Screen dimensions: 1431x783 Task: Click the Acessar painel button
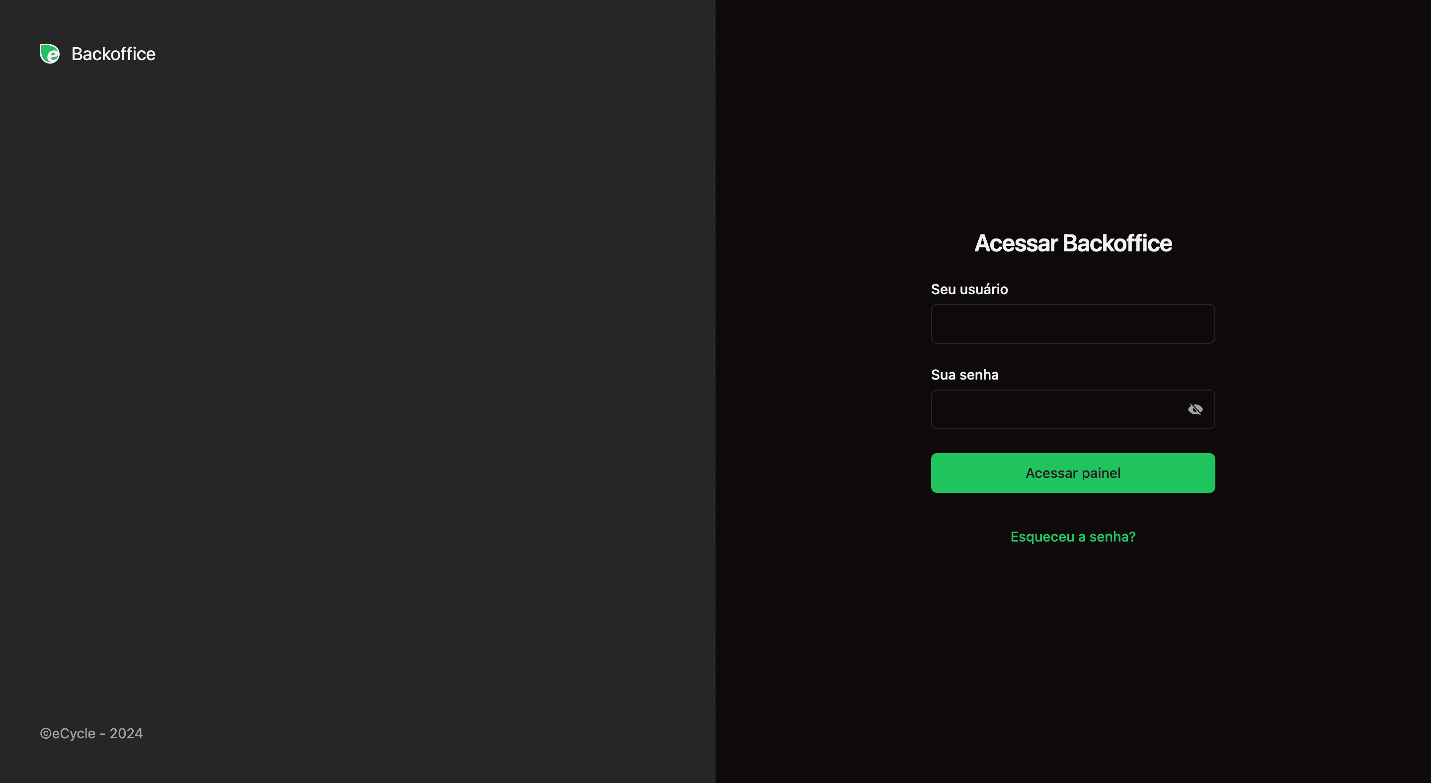[1073, 473]
